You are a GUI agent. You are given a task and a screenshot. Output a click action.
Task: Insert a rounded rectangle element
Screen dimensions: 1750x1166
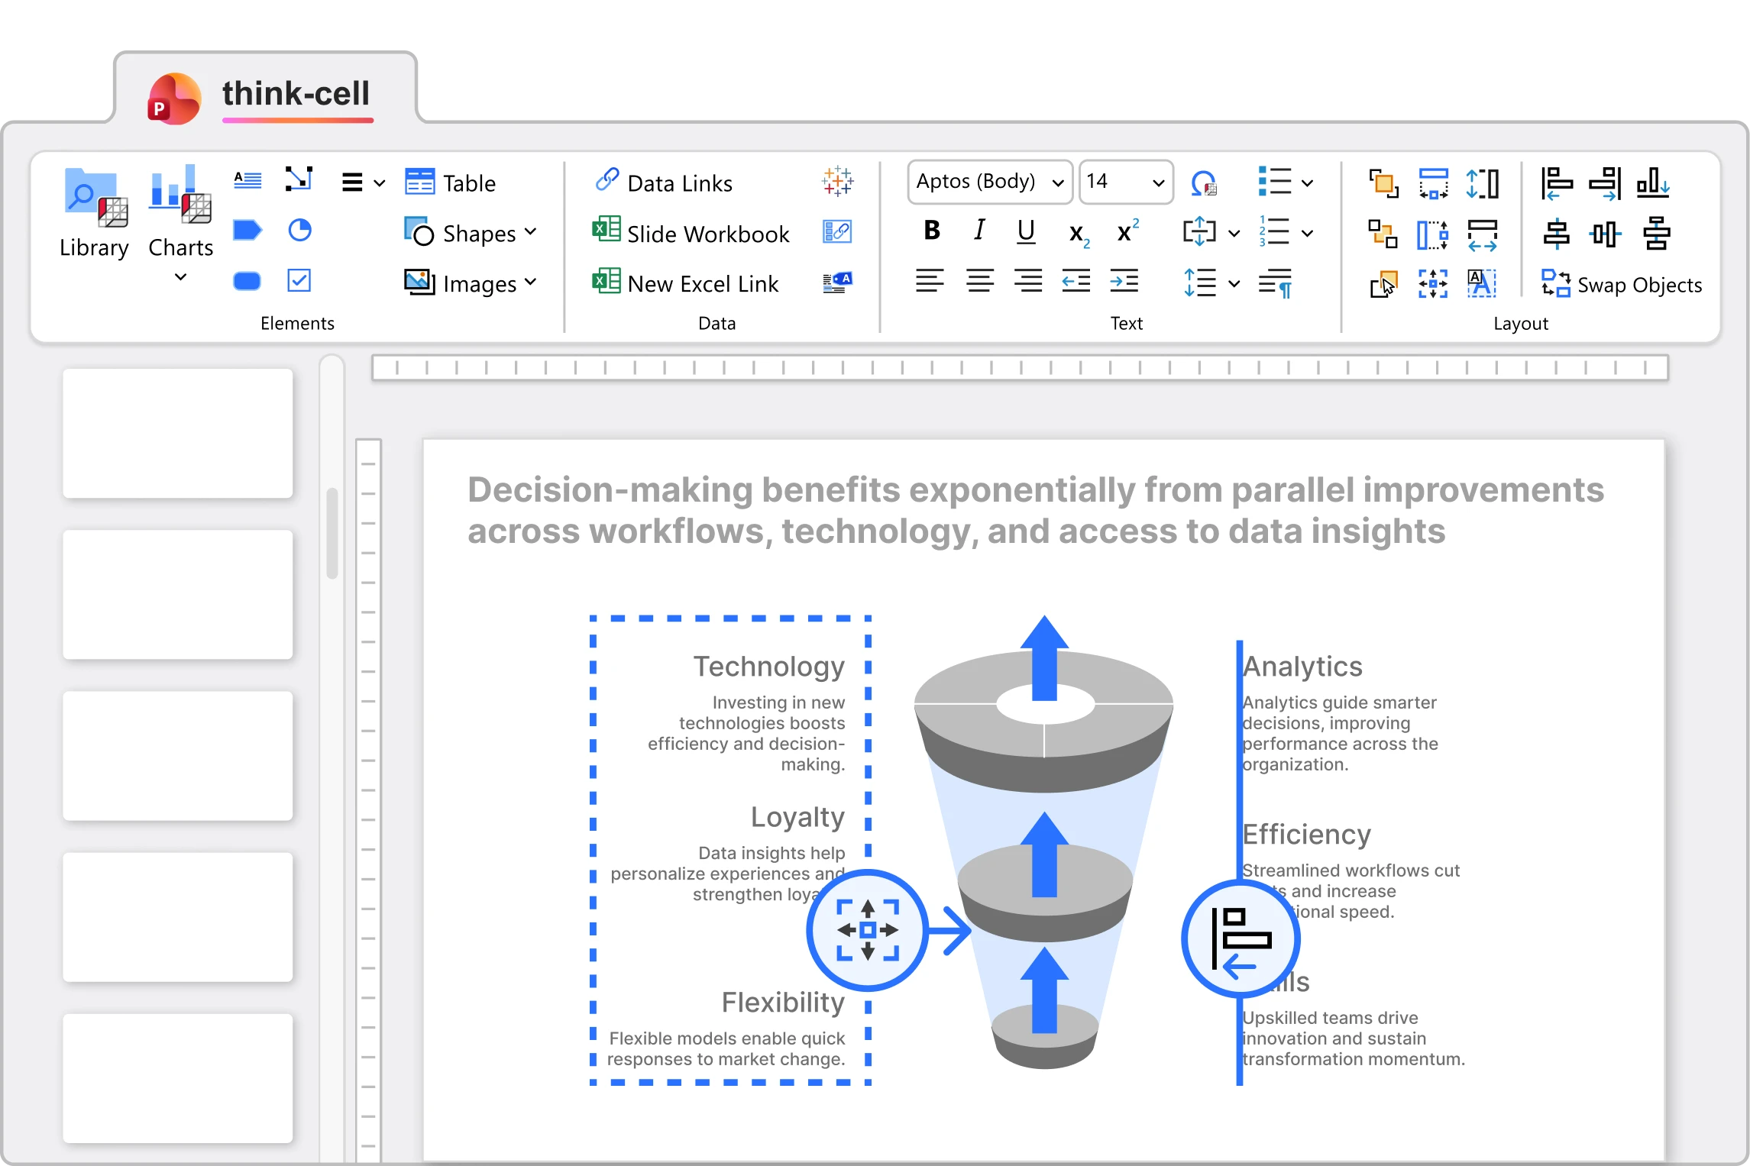pyautogui.click(x=247, y=281)
